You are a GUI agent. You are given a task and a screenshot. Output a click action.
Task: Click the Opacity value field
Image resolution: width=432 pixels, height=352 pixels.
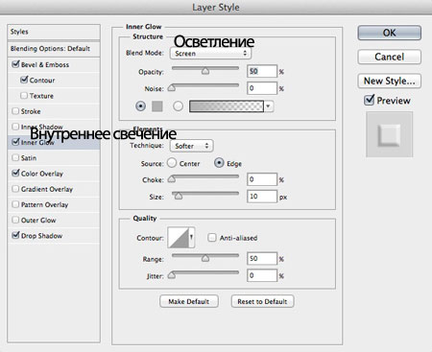tap(262, 71)
